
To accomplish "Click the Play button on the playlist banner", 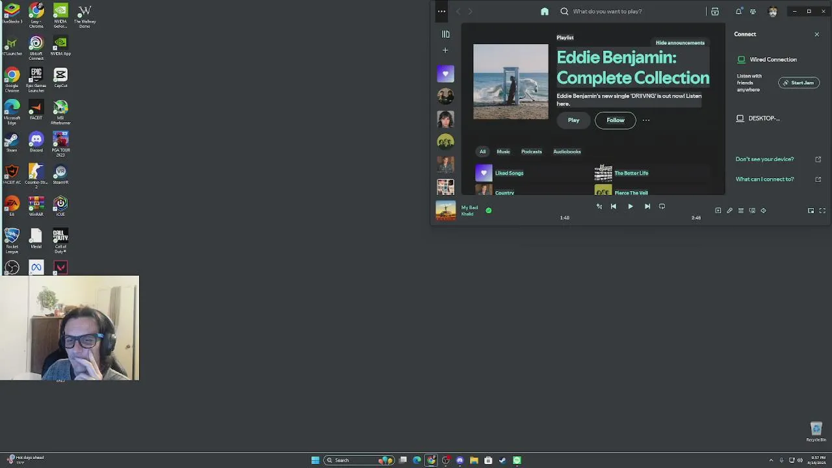I will pos(573,120).
